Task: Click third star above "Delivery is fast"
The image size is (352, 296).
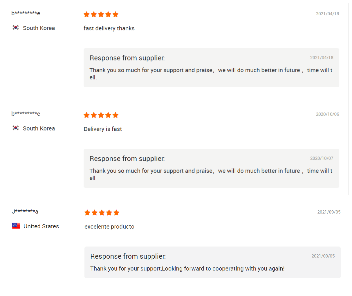Action: 101,115
